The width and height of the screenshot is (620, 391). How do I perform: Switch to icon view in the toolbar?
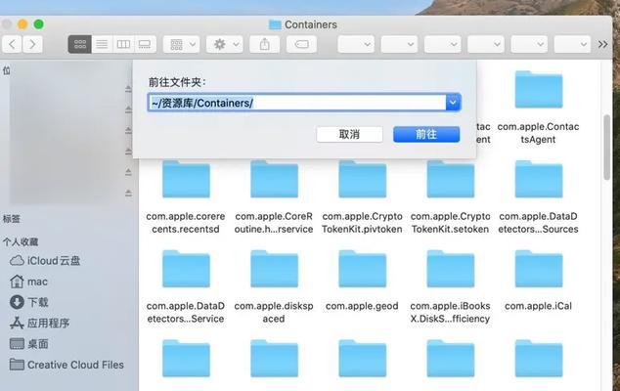pos(80,44)
